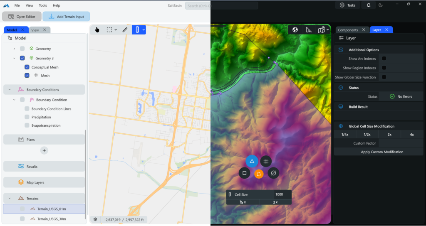
Task: Select the pencil edit tool
Action: click(125, 29)
